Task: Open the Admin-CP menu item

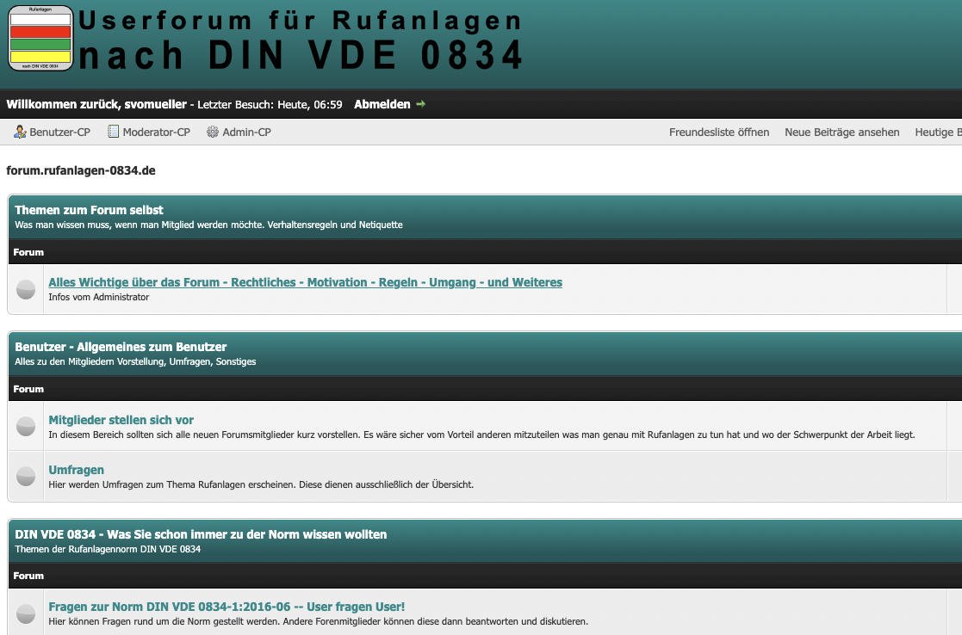Action: (x=246, y=132)
